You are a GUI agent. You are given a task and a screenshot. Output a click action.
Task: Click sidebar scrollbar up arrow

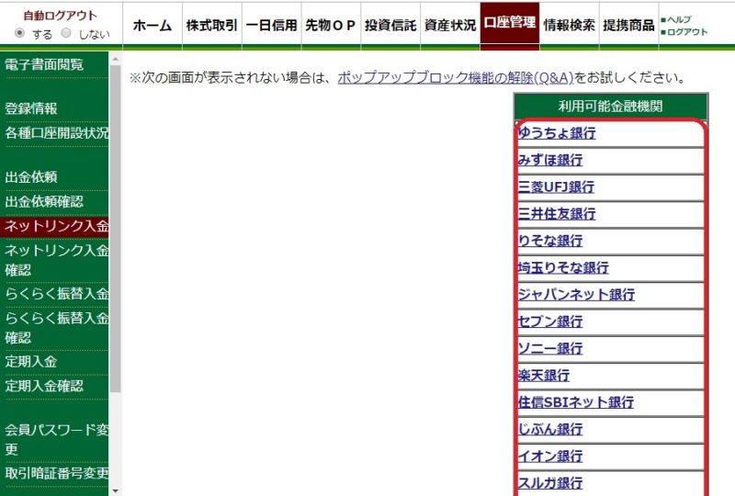(115, 58)
